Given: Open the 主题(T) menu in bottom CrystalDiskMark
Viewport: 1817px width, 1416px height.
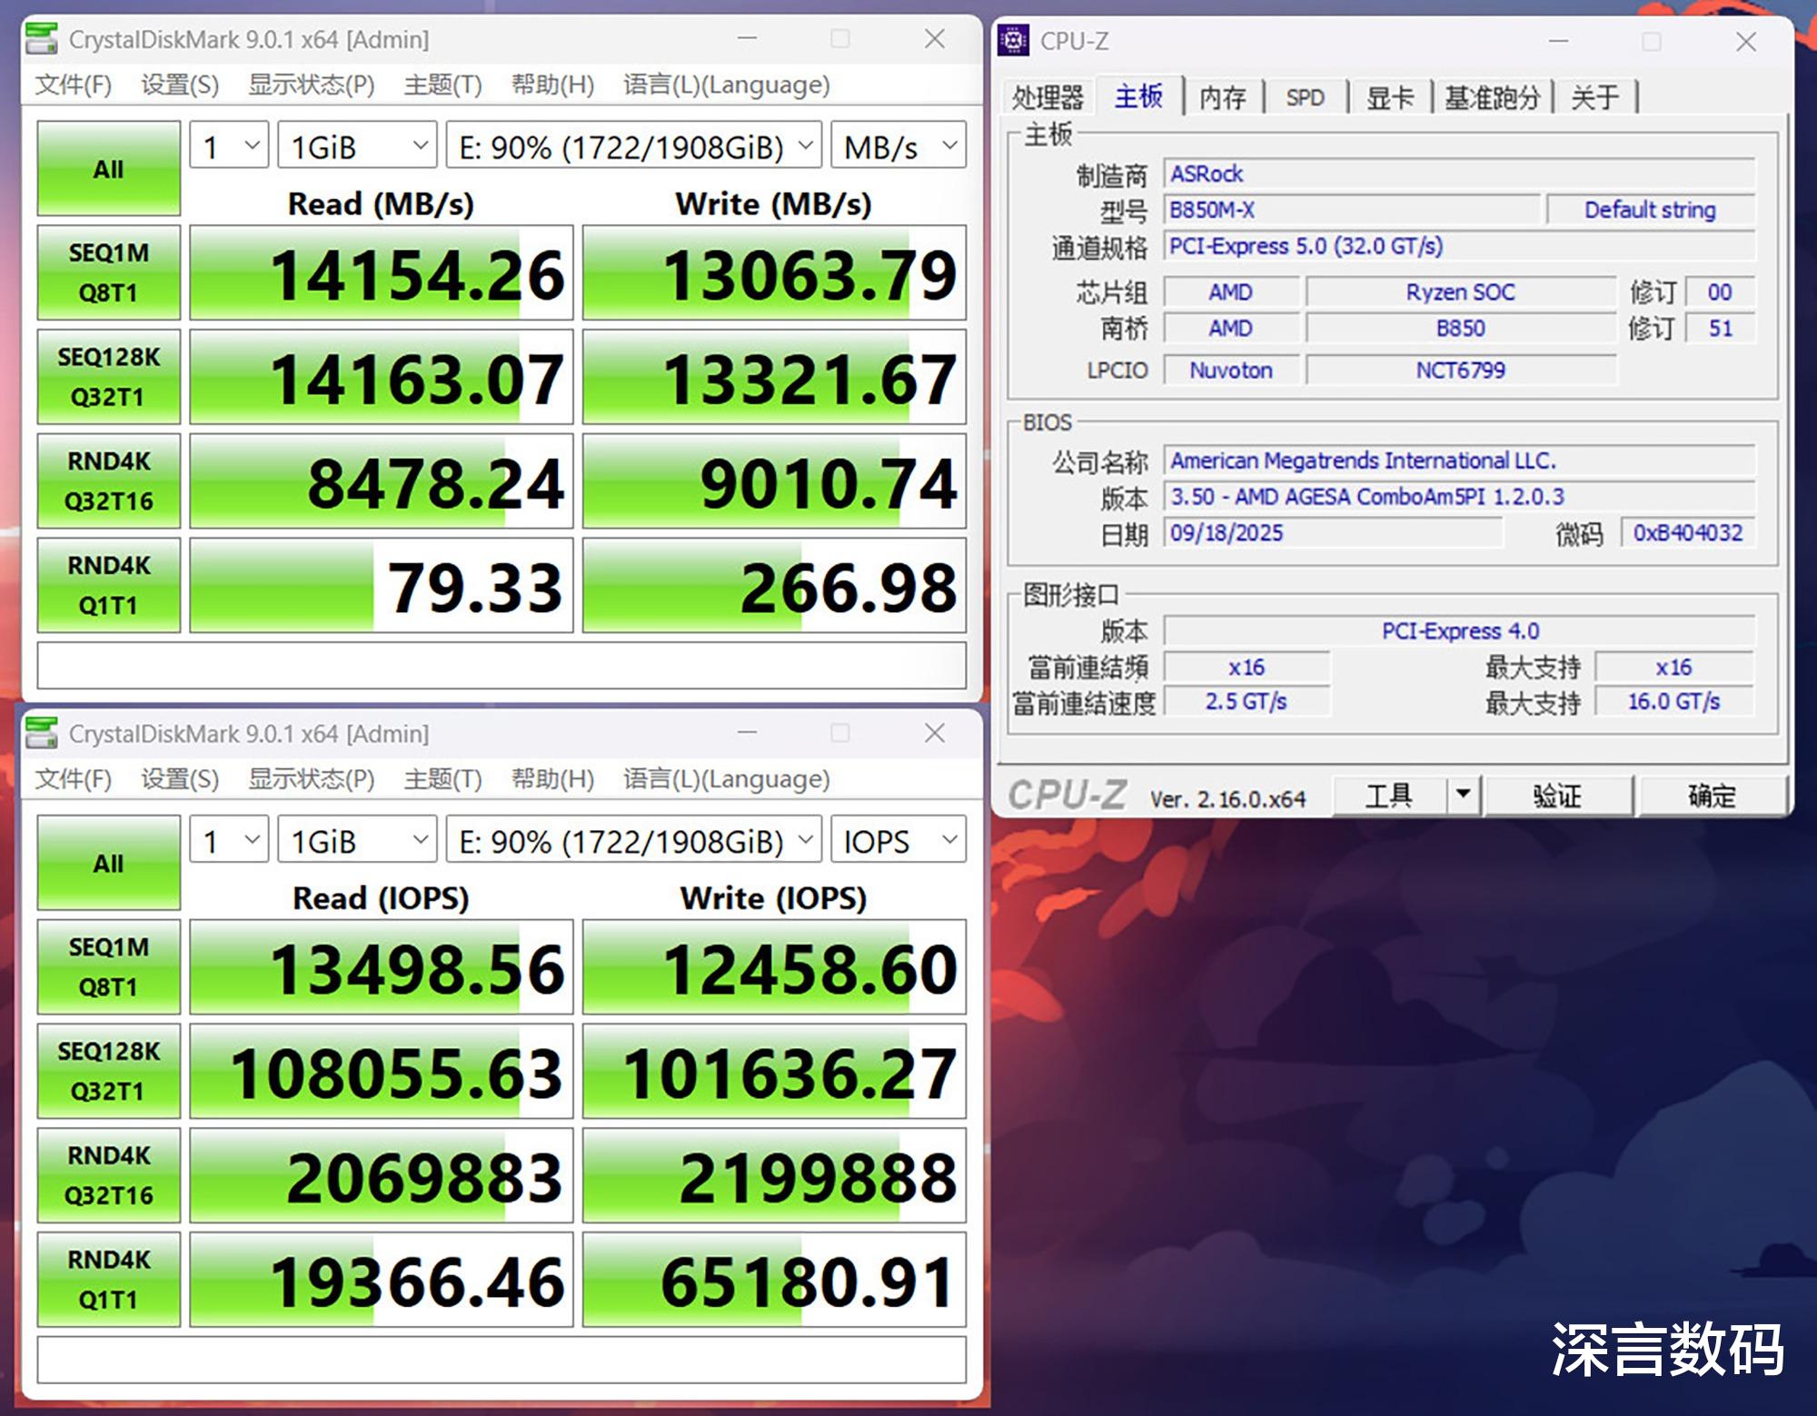Looking at the screenshot, I should [x=442, y=778].
